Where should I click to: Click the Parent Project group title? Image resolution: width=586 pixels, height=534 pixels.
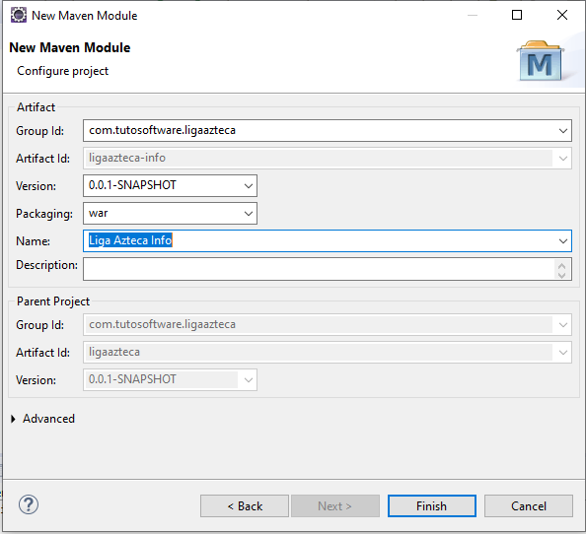click(53, 301)
